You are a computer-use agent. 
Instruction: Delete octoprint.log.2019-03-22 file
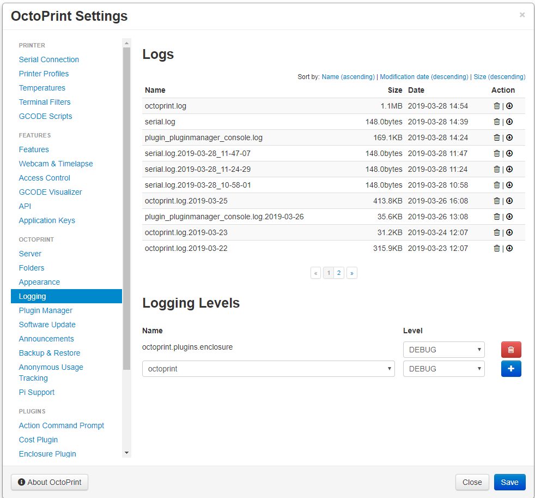(497, 248)
